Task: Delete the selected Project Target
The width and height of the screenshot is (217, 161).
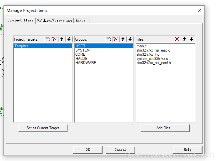Action: click(55, 39)
